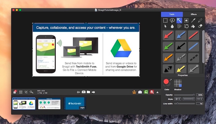216x124 pixels.
Task: Click the Properties panel header
Action: (x=183, y=75)
